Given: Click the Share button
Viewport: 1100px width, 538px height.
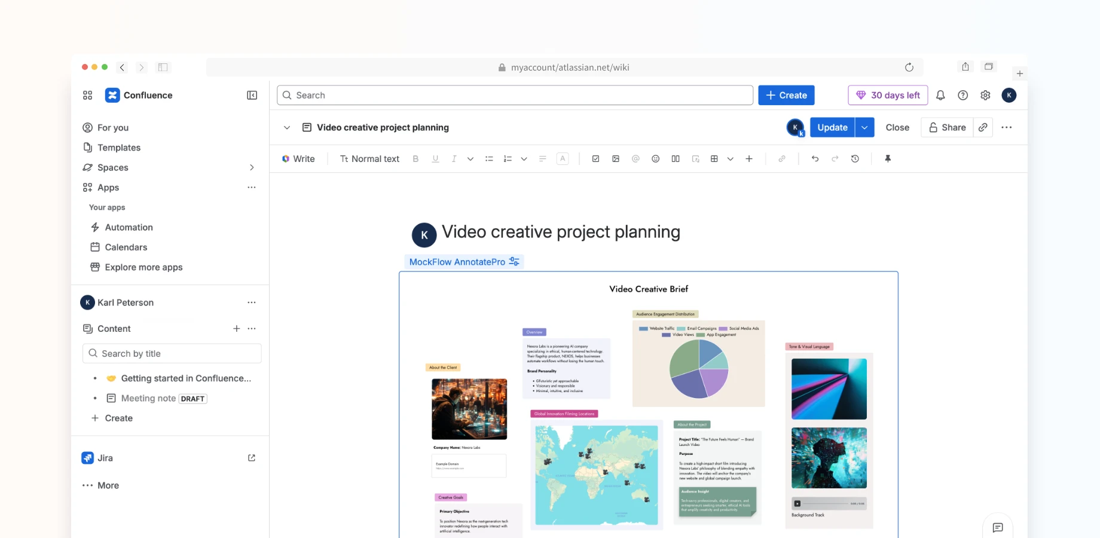Looking at the screenshot, I should point(947,127).
